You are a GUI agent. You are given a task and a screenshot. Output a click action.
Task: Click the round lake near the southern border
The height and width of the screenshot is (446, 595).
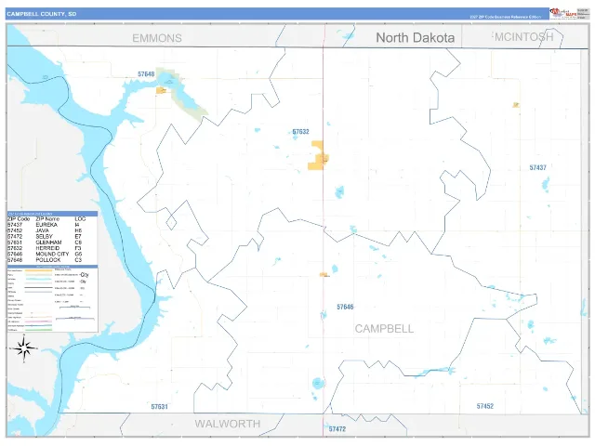318,384
